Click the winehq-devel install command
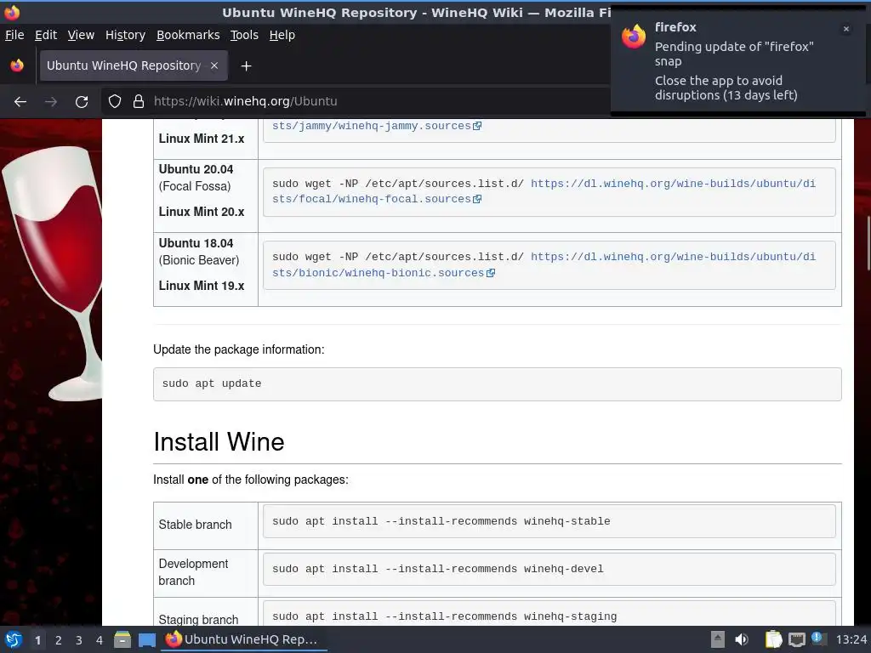The image size is (871, 653). pos(438,569)
